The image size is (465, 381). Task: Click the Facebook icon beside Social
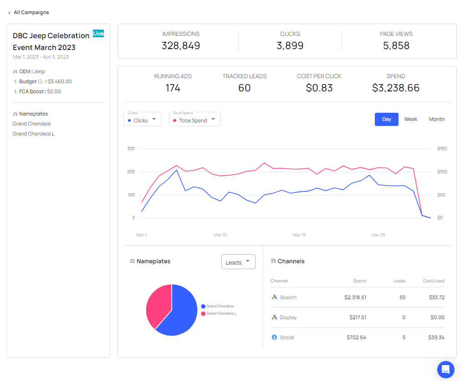273,337
